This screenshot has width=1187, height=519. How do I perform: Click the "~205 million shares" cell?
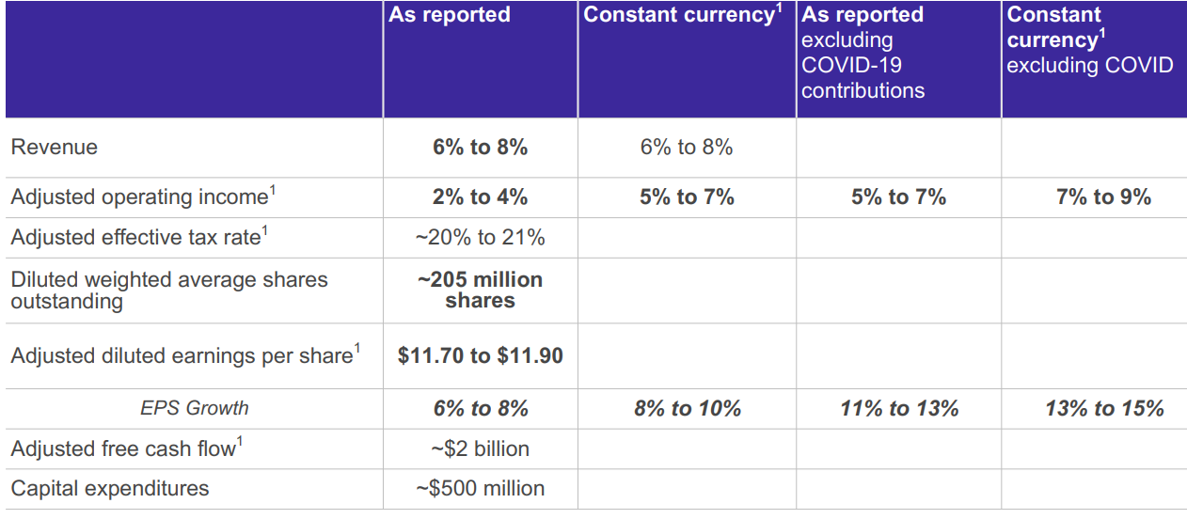tap(481, 291)
